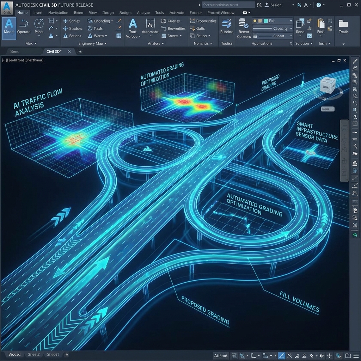The height and width of the screenshot is (361, 361).
Task: Toggle the Eatiens warning option
Action: click(73, 36)
